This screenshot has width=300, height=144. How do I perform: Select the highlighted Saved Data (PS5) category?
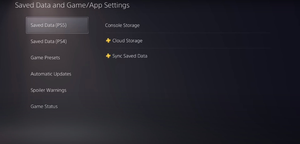pyautogui.click(x=57, y=25)
